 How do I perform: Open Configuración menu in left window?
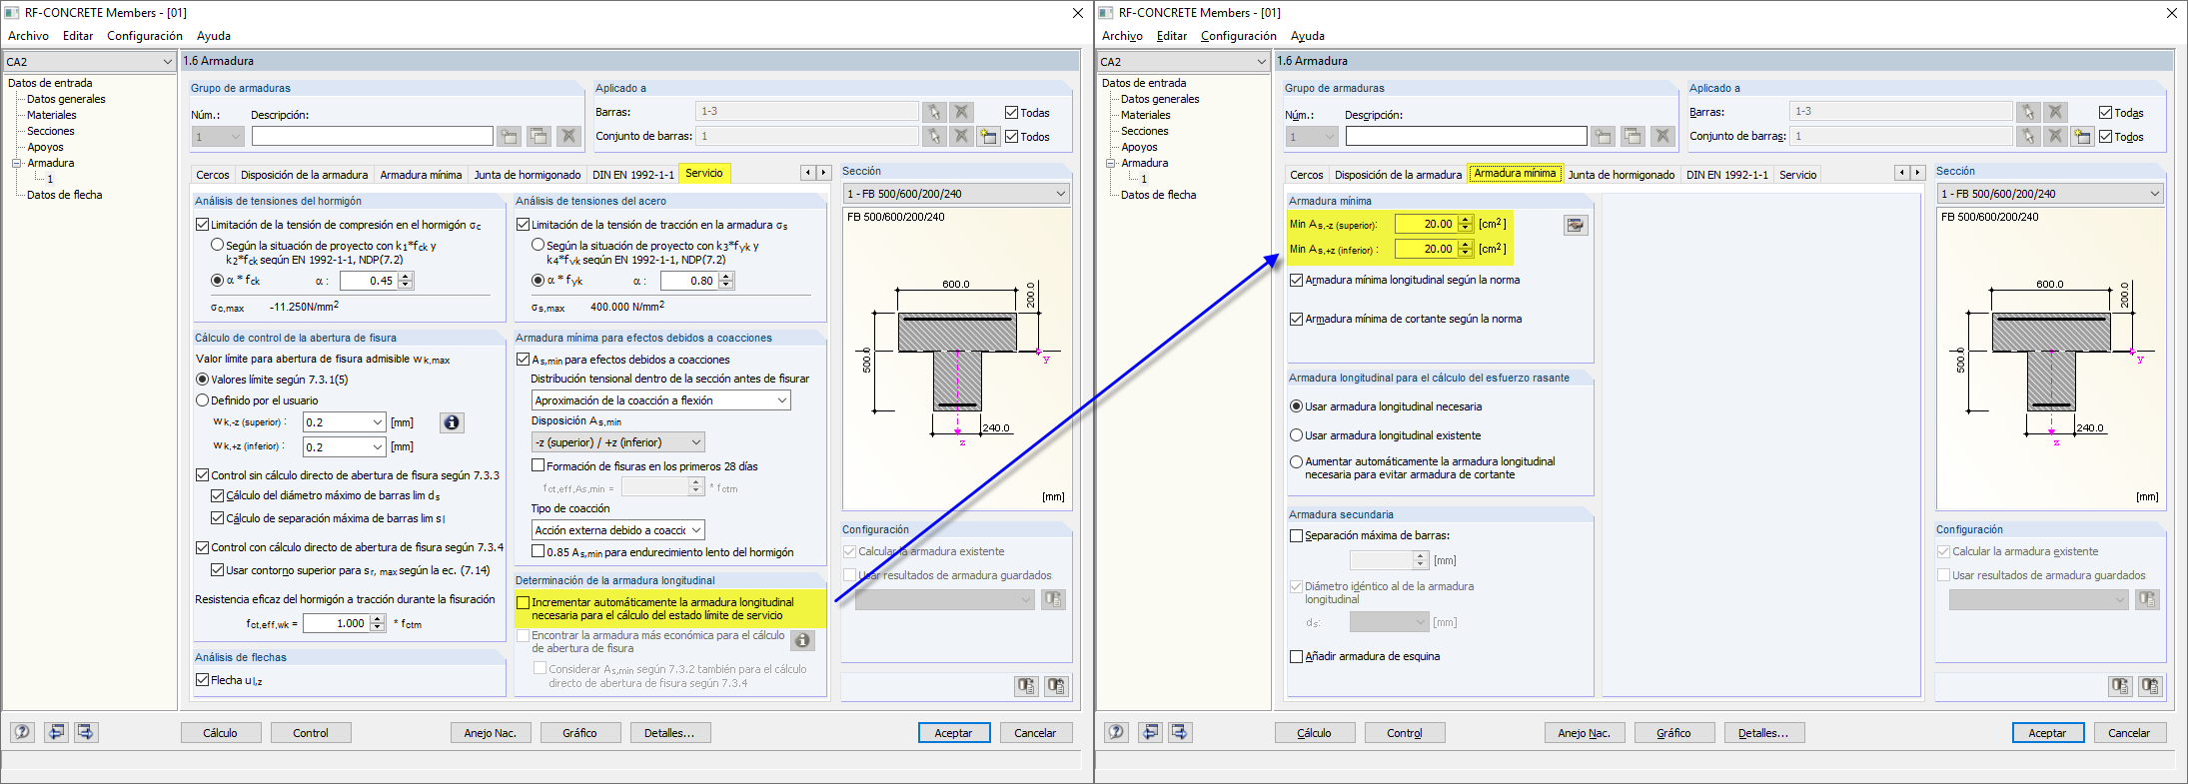(145, 36)
